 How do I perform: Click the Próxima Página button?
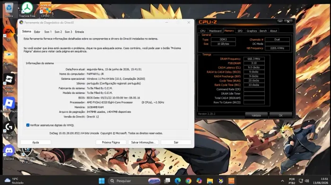[x=111, y=143]
